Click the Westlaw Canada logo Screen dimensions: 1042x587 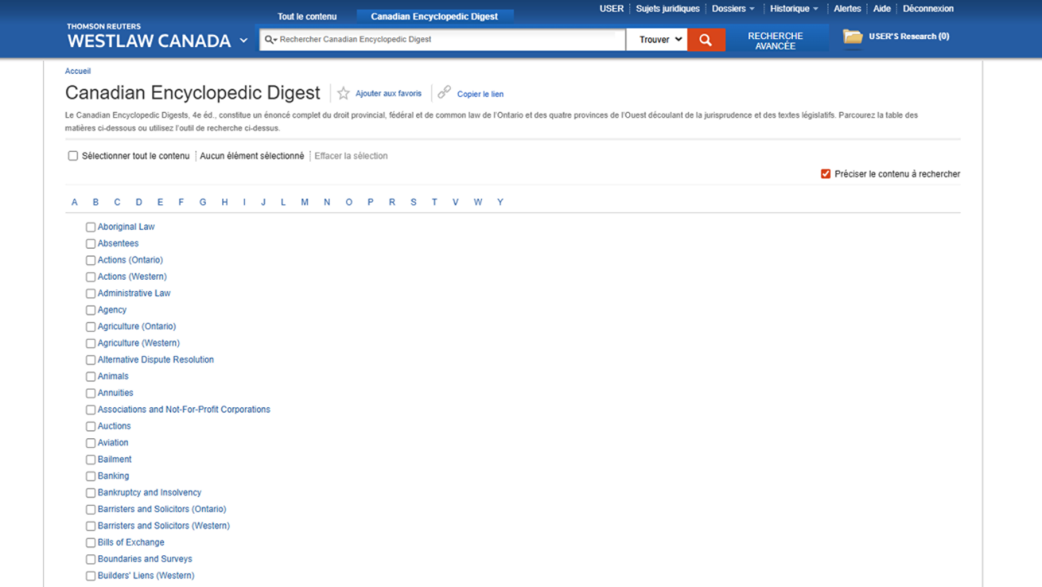click(149, 41)
